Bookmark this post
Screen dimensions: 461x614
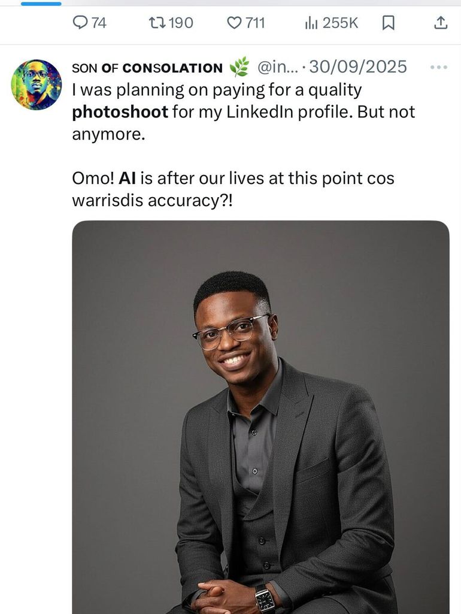[x=388, y=23]
